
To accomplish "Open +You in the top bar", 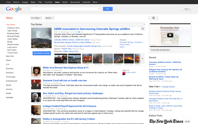I will (x=8, y=2).
